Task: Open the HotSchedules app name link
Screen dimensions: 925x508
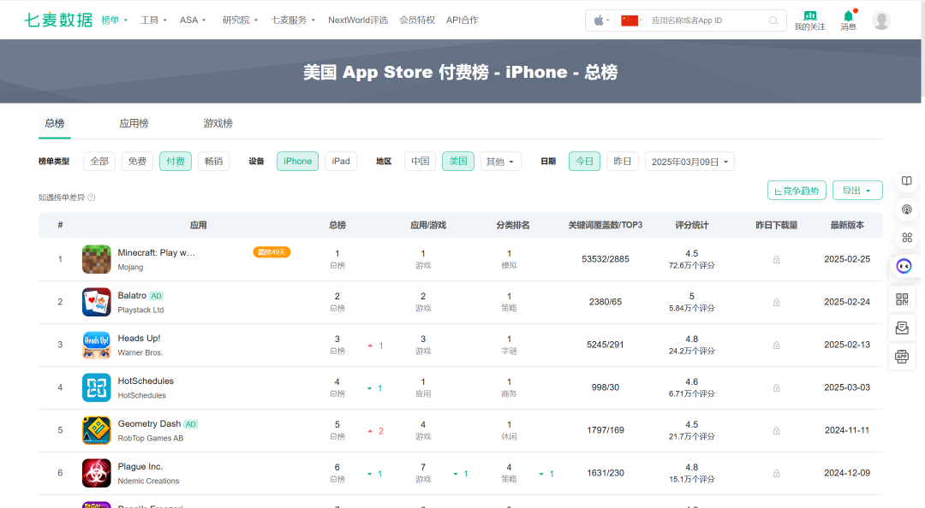Action: coord(146,381)
